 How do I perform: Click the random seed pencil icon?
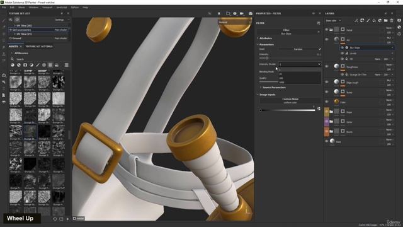point(320,49)
